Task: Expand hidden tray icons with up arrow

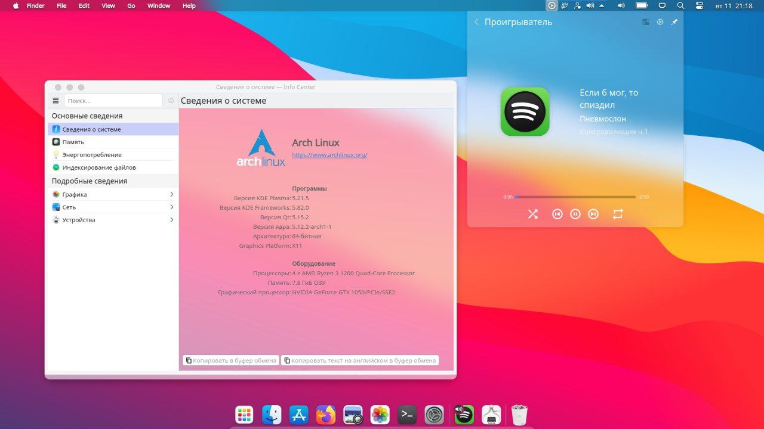Action: [x=602, y=5]
